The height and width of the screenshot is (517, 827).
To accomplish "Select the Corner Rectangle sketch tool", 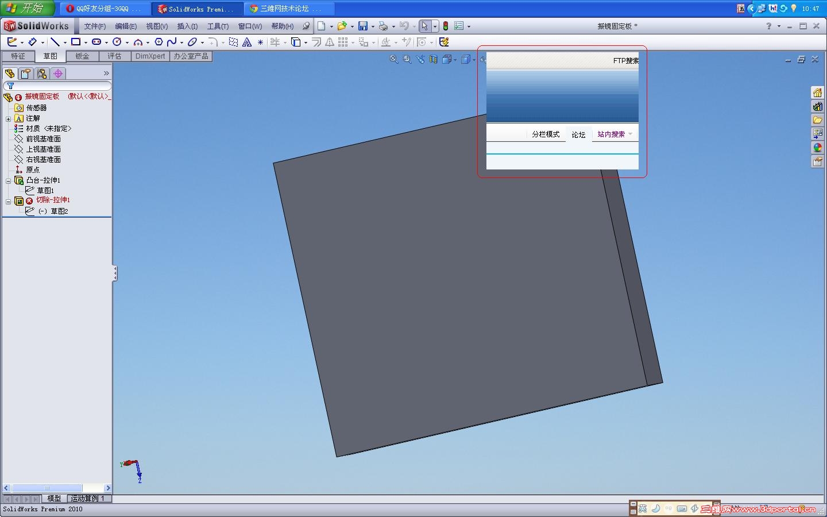I will point(76,42).
